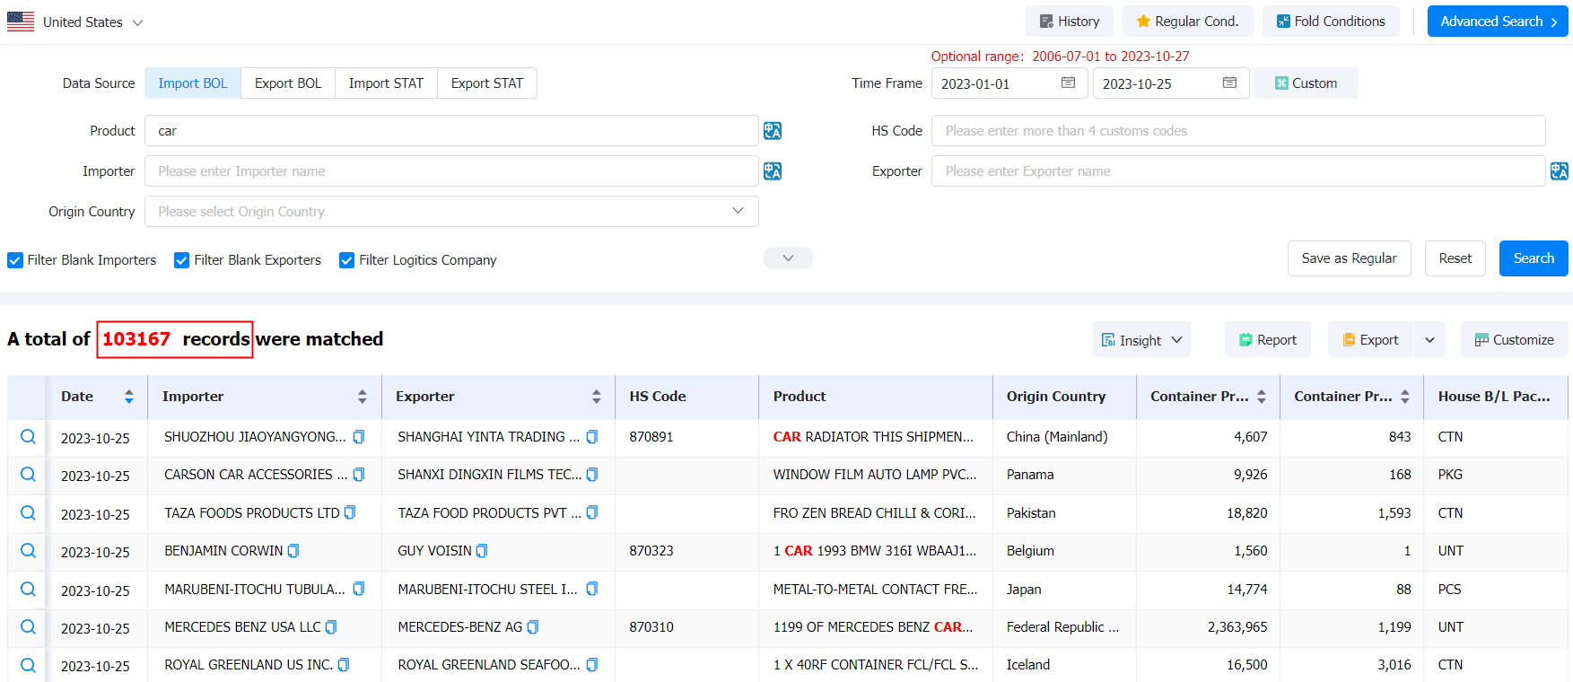
Task: Open end date calendar icon
Action: click(x=1229, y=83)
